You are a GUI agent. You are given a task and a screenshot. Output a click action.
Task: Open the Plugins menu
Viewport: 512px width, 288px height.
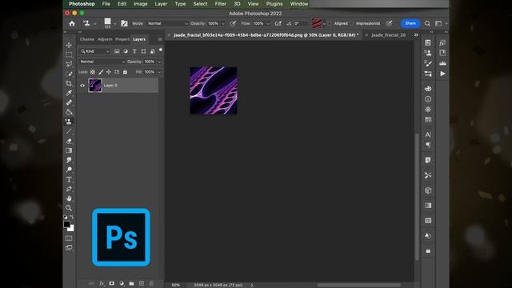[x=274, y=4]
